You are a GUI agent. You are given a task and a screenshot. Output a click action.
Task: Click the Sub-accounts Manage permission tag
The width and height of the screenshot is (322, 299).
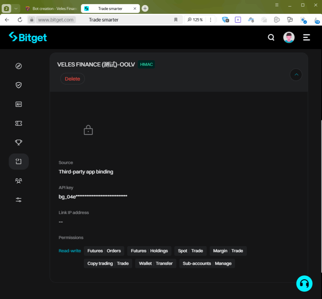(x=207, y=264)
